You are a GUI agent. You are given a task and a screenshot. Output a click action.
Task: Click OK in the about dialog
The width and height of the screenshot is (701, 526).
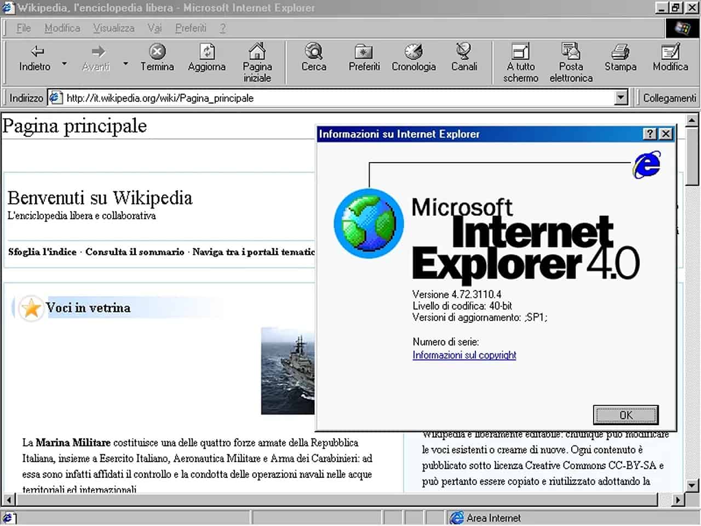625,415
